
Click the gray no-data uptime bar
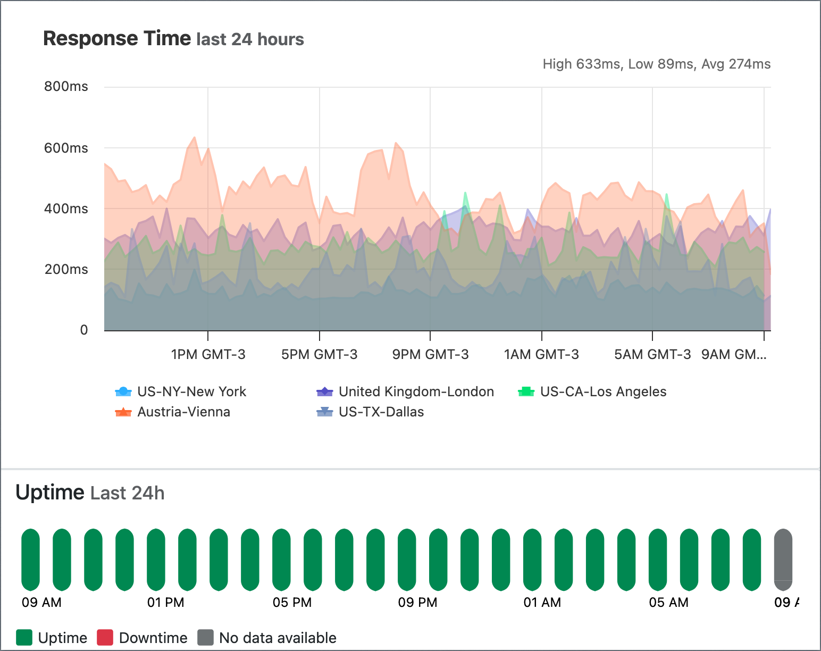click(x=783, y=560)
